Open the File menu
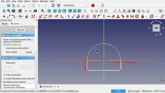 coord(3,1)
